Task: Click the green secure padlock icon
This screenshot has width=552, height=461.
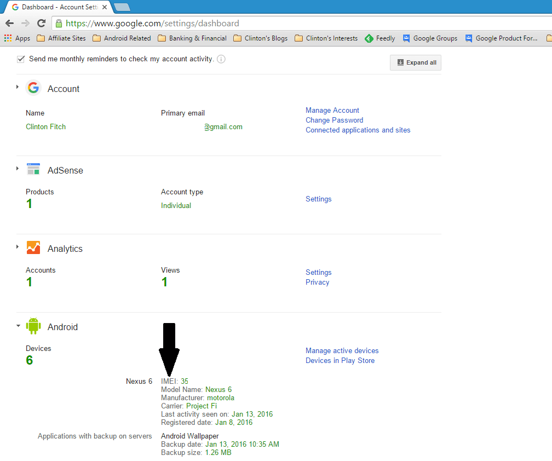Action: (x=59, y=23)
